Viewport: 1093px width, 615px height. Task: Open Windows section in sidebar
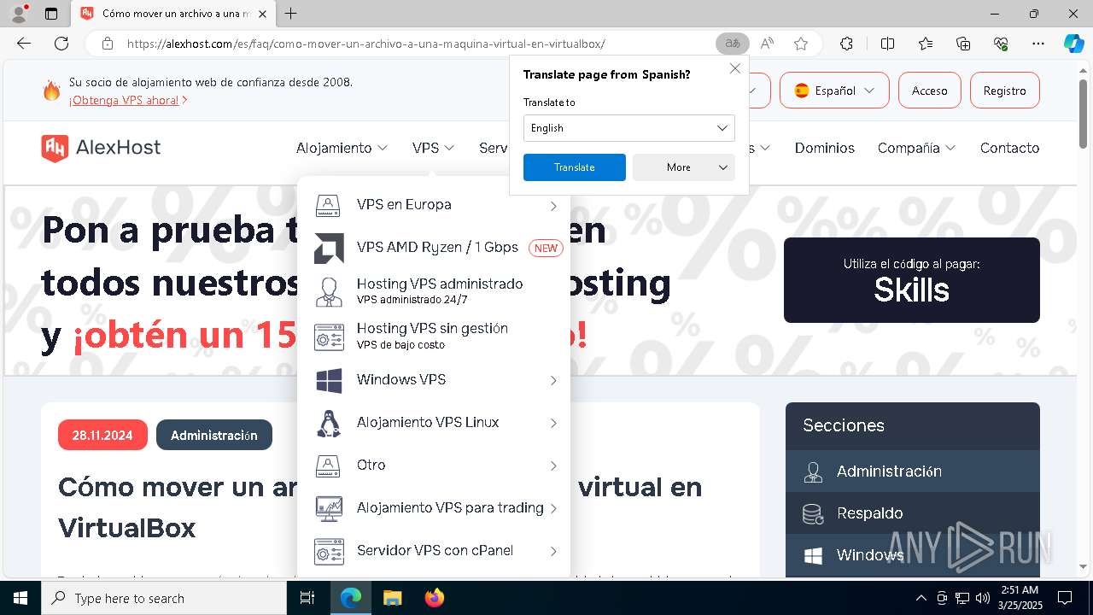[x=912, y=555]
